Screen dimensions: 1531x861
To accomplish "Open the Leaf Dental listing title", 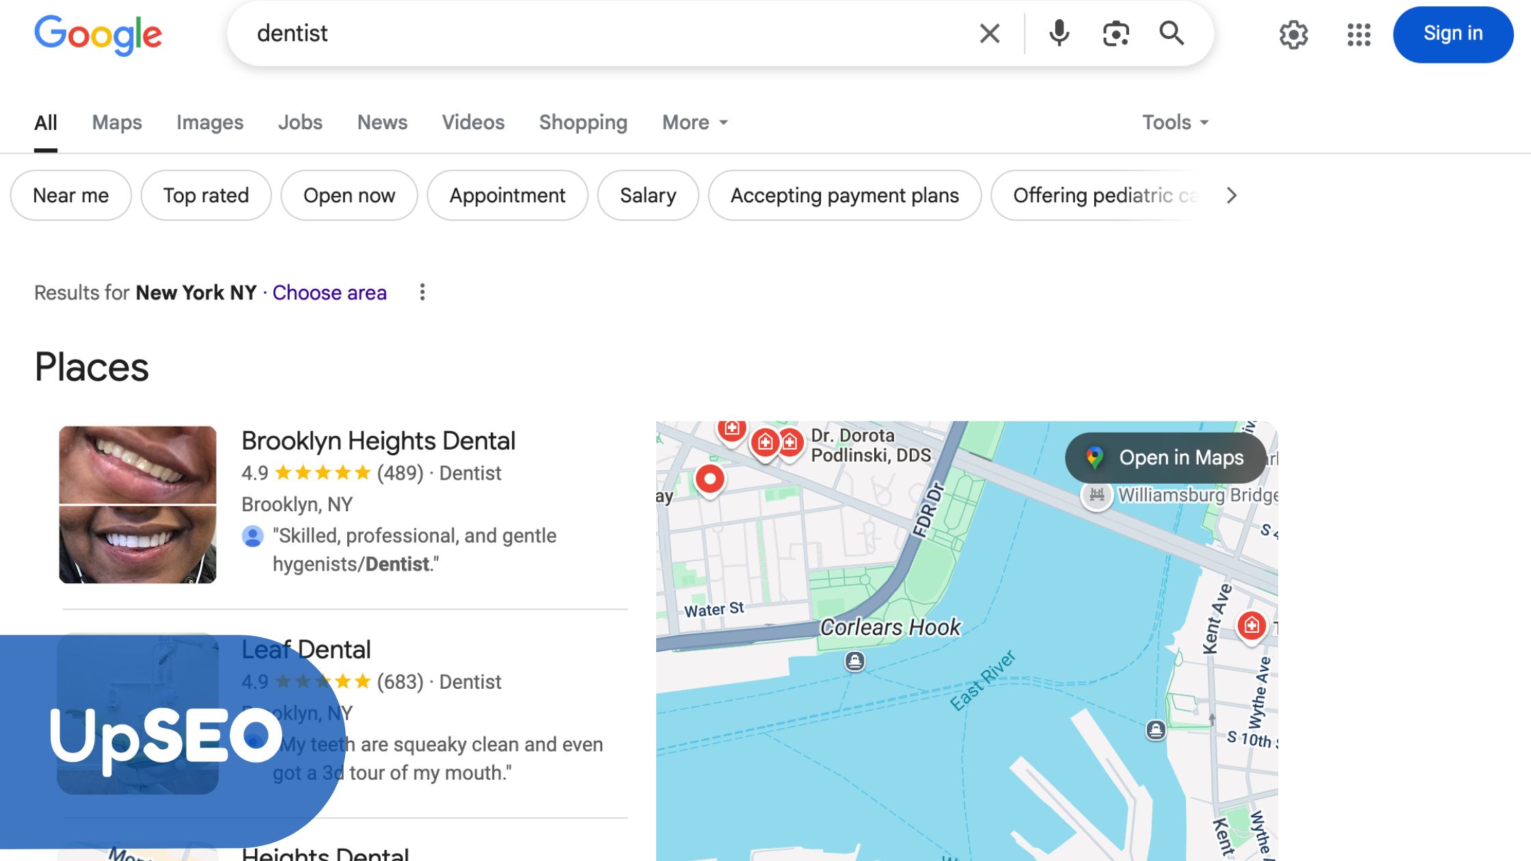I will (306, 649).
